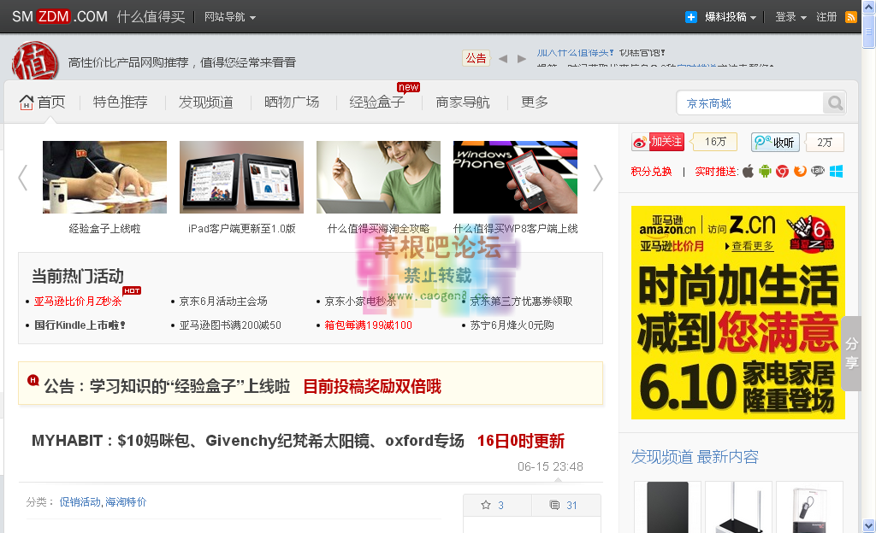Viewport: 876px width, 533px height.
Task: Click the search magnifier icon
Action: point(834,102)
